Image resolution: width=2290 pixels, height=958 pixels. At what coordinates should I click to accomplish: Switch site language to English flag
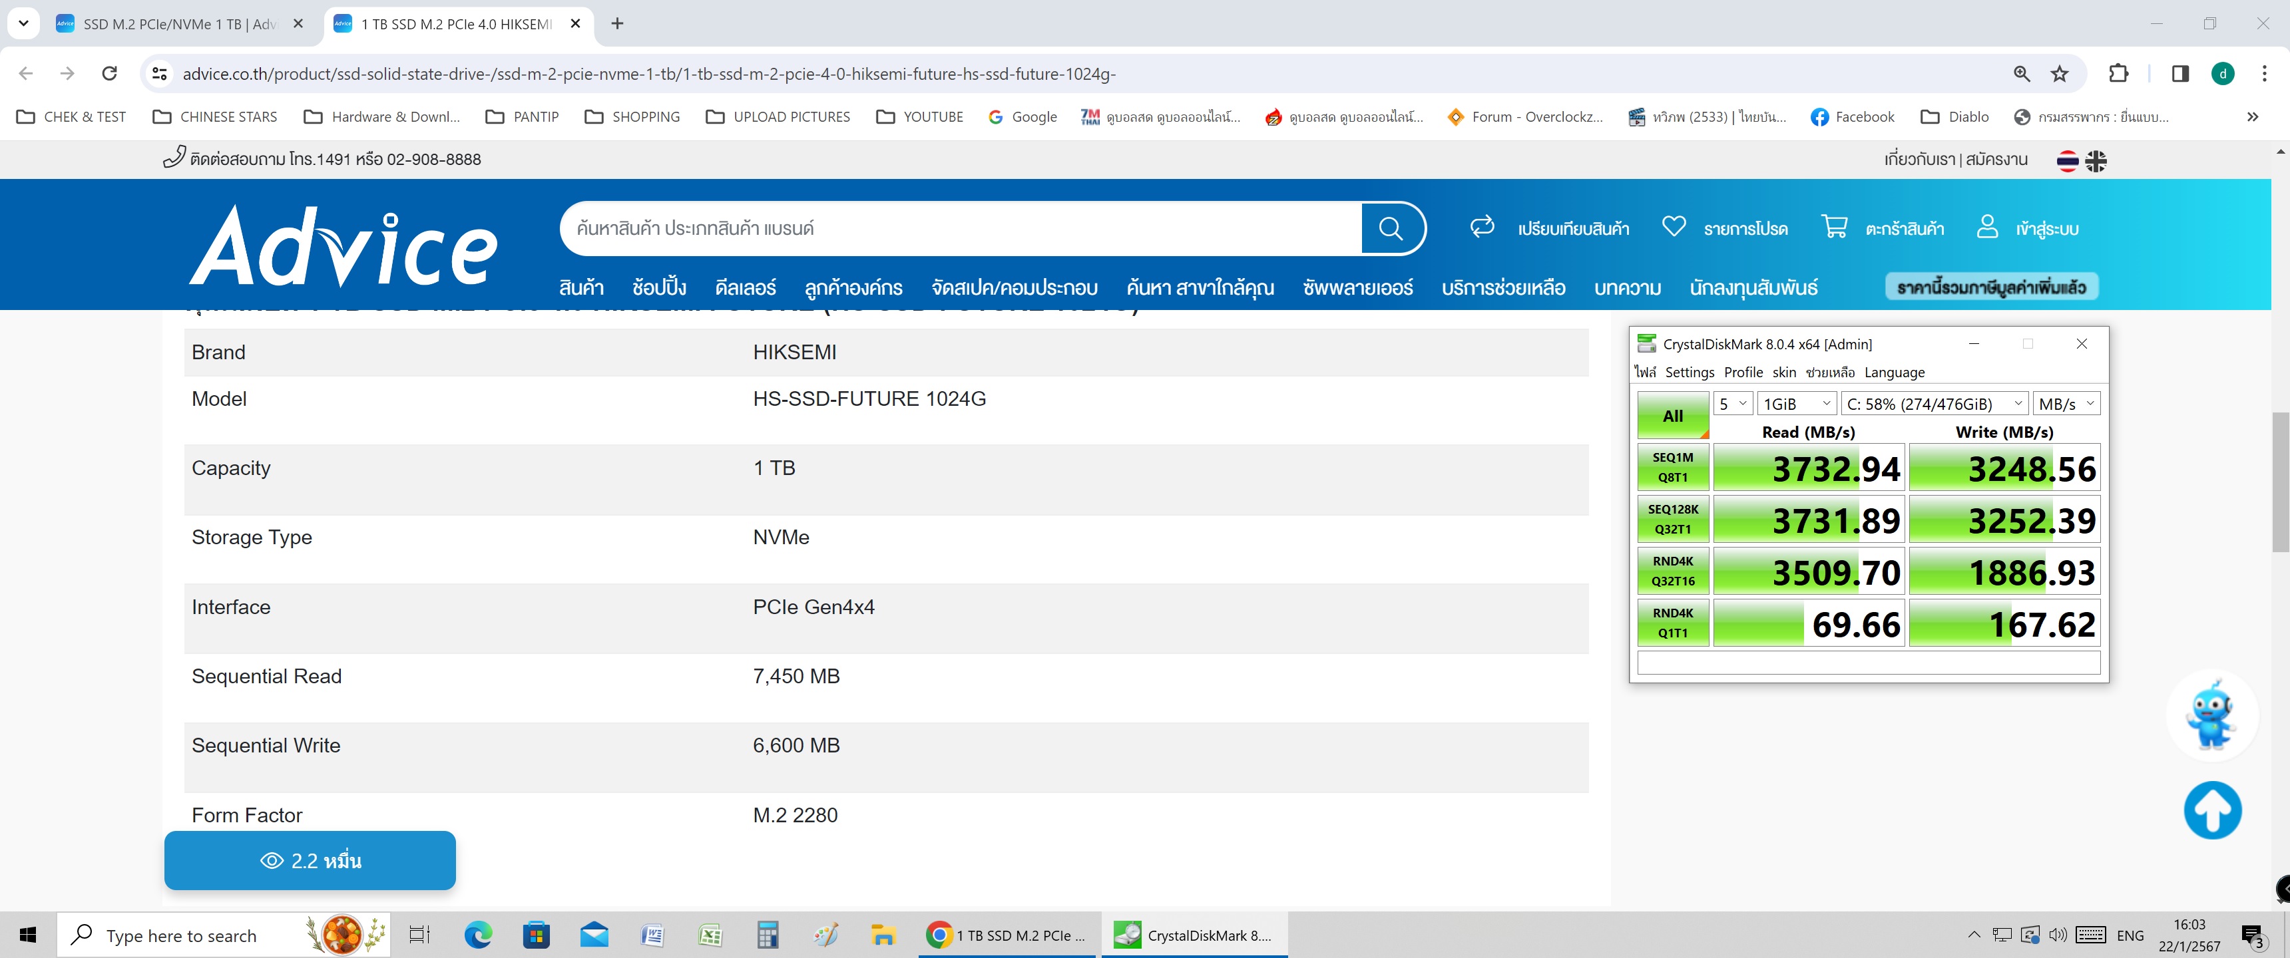point(2096,161)
